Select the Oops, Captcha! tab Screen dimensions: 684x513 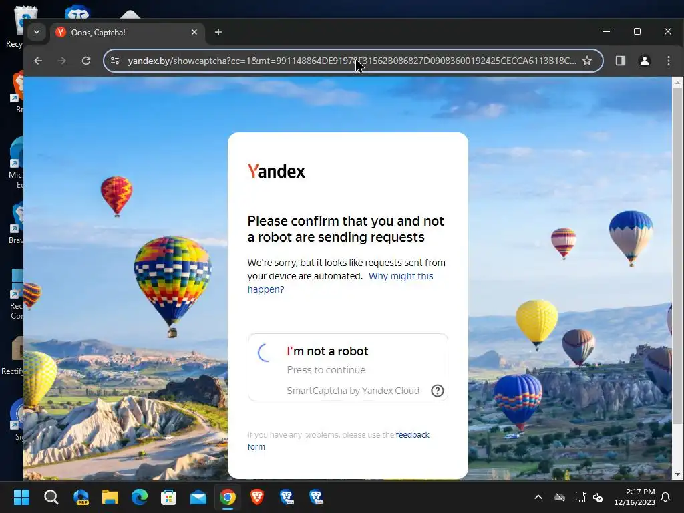(126, 32)
